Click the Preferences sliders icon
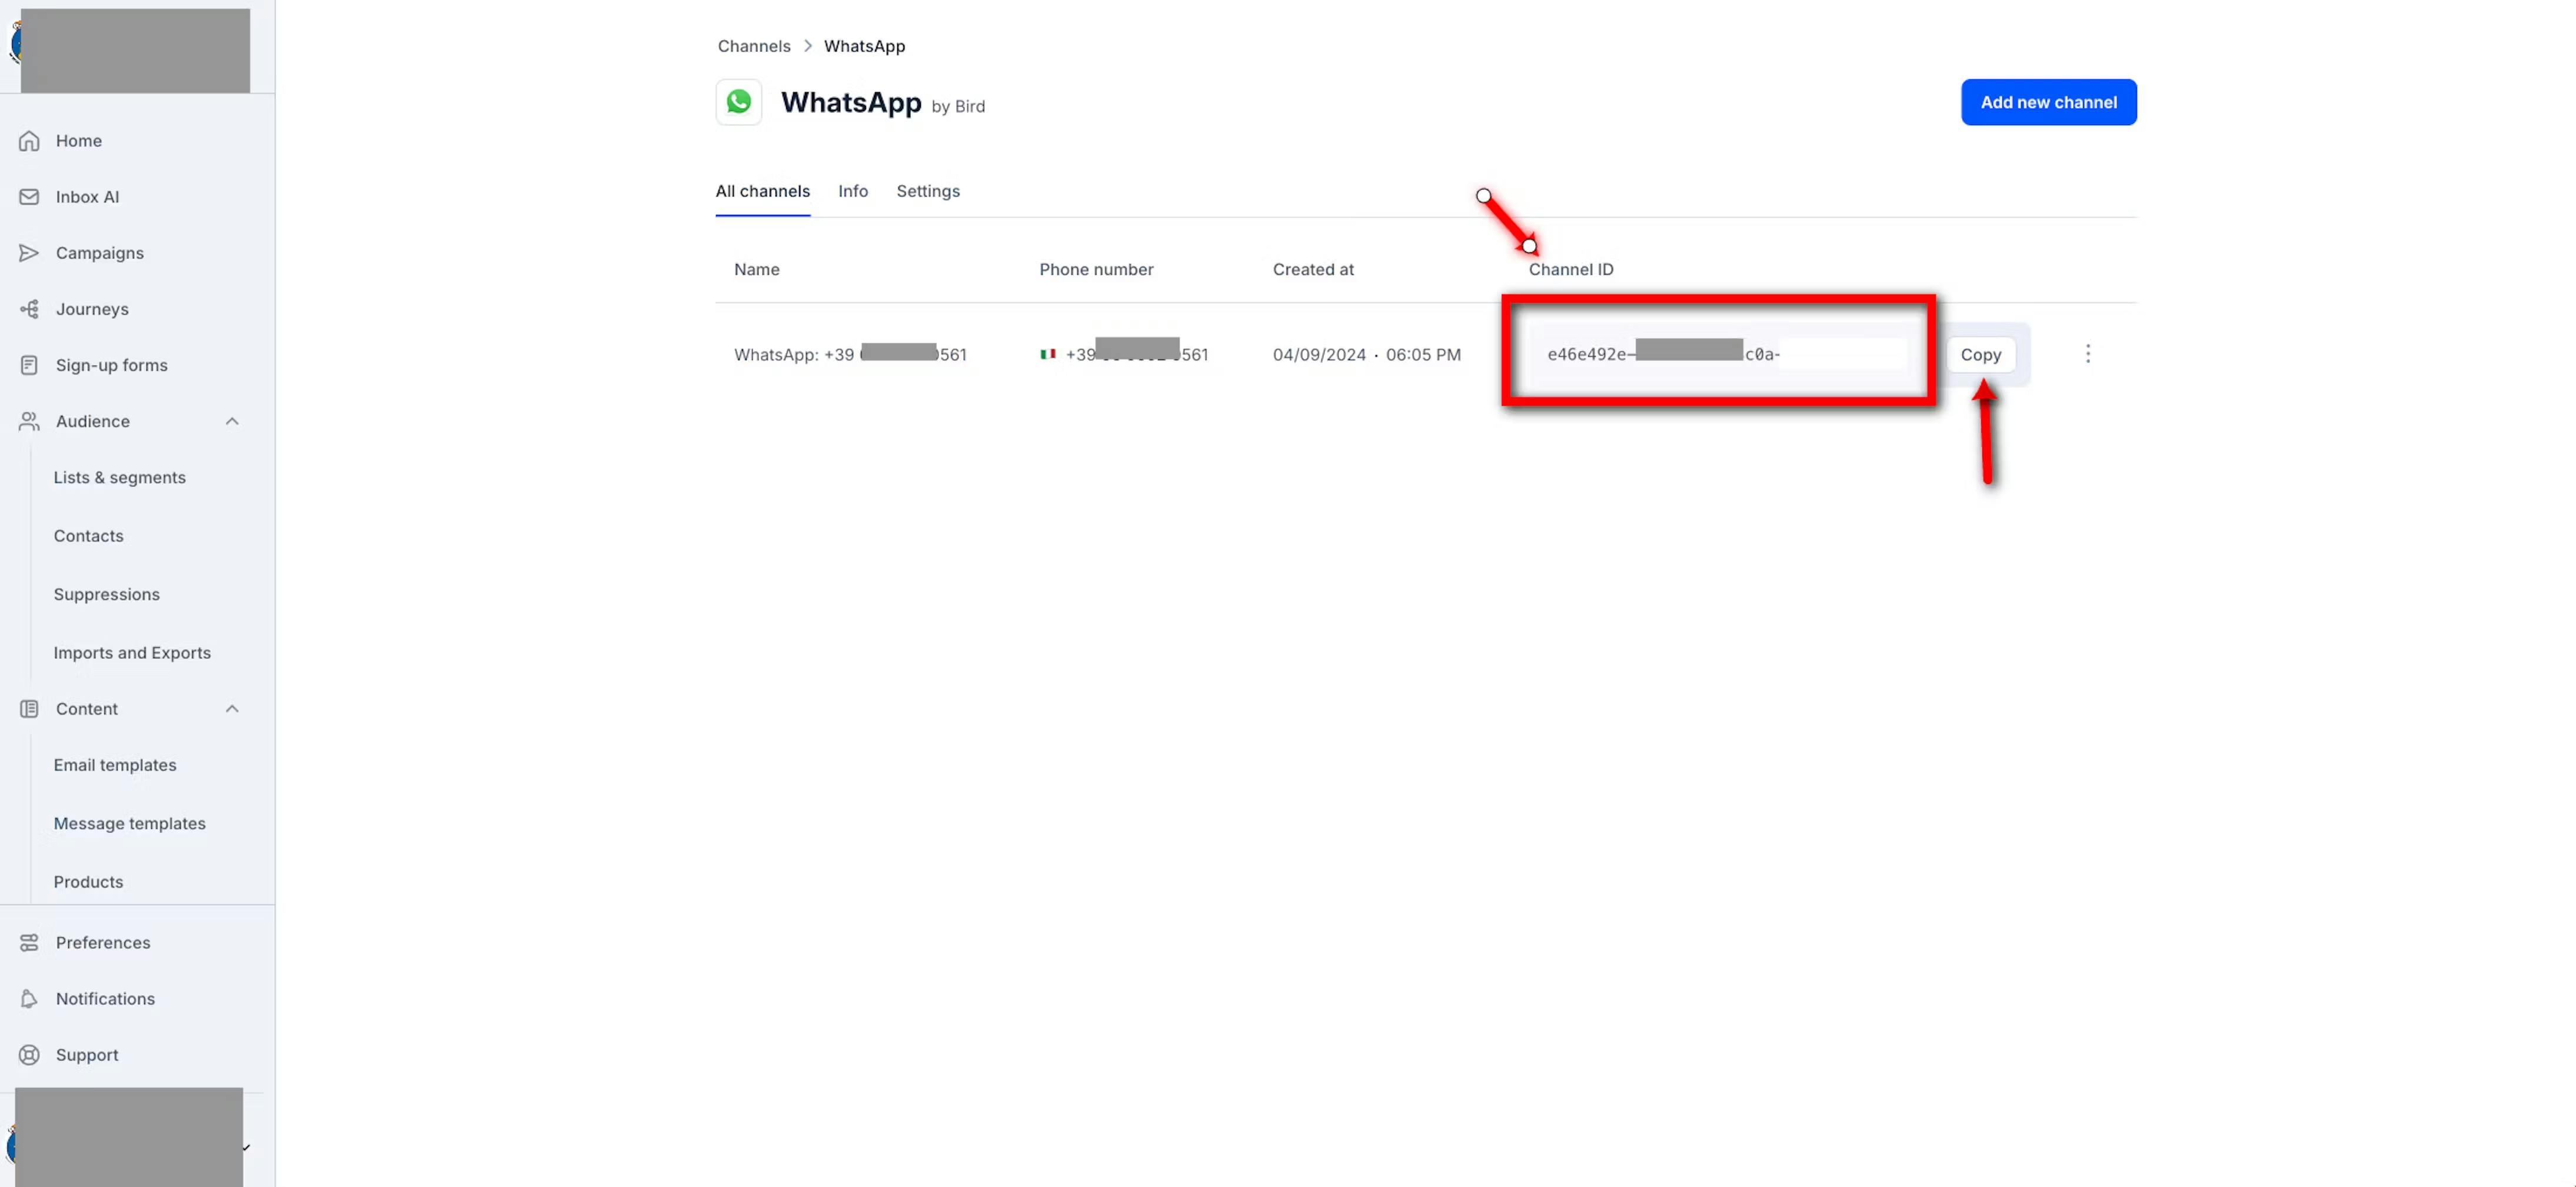2576x1187 pixels. (x=29, y=942)
